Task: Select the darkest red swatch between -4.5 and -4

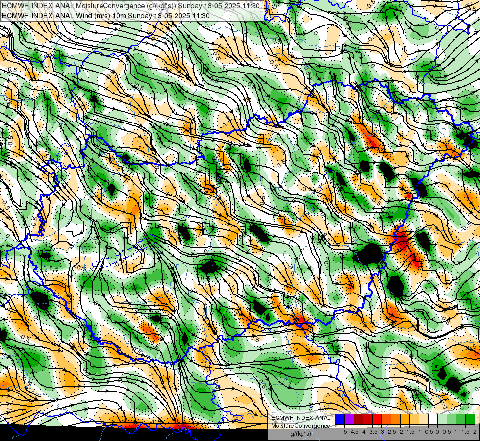Action: point(358,419)
